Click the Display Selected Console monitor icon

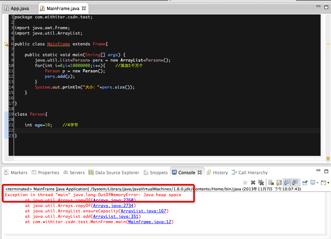click(x=313, y=182)
